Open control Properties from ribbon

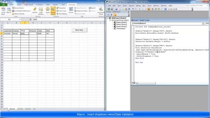[x=61, y=8]
